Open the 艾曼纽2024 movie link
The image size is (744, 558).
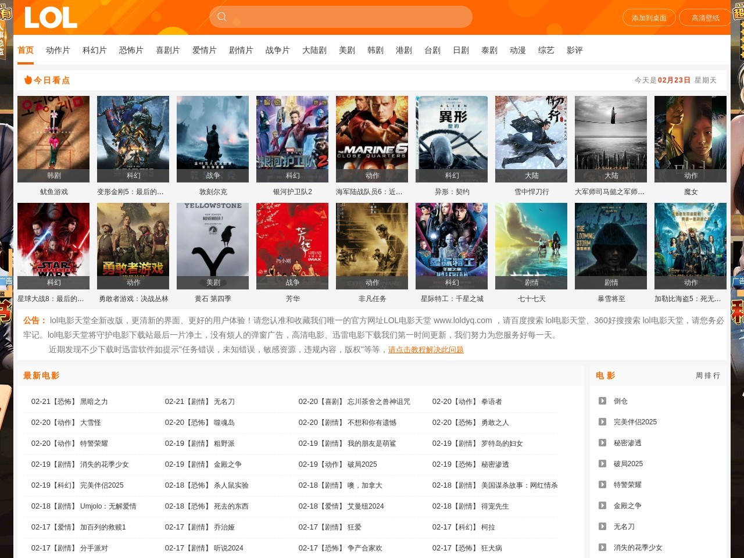point(366,506)
